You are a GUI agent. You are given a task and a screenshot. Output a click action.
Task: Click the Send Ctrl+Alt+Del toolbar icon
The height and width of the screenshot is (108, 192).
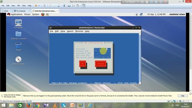pos(44,6)
